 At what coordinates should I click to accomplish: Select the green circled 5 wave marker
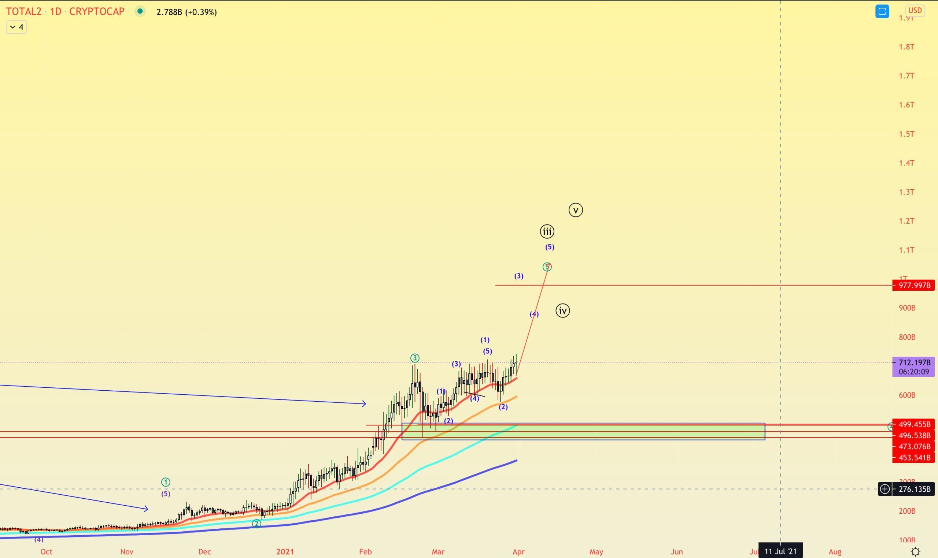point(547,267)
